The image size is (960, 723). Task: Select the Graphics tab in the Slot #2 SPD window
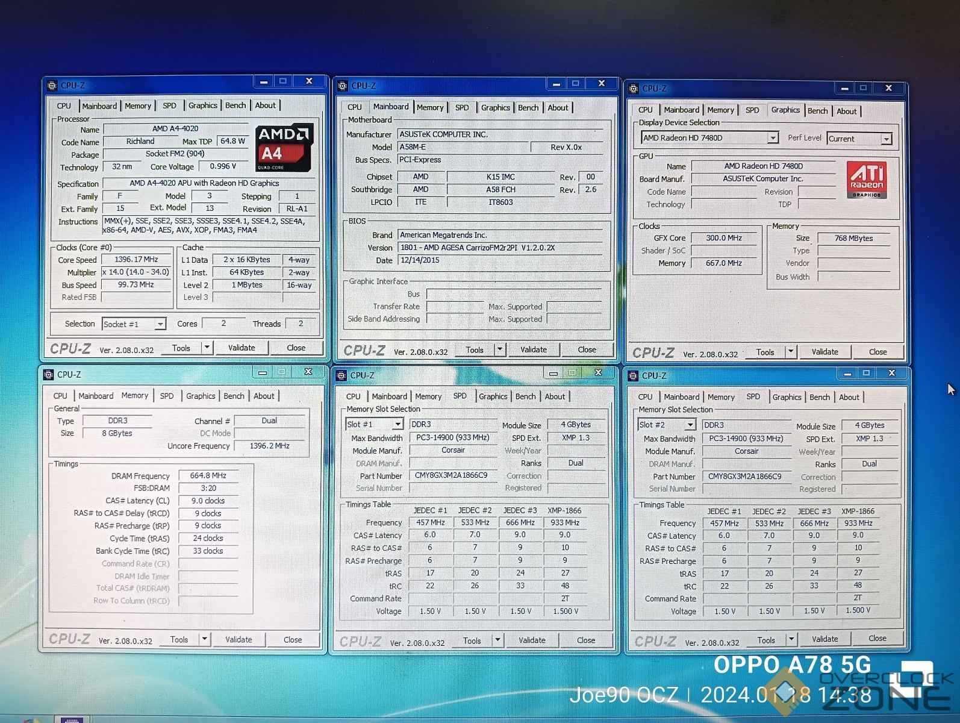787,398
